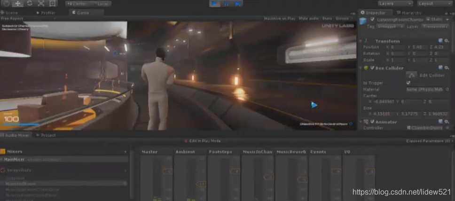Collapse the Box Collider component

click(361, 68)
